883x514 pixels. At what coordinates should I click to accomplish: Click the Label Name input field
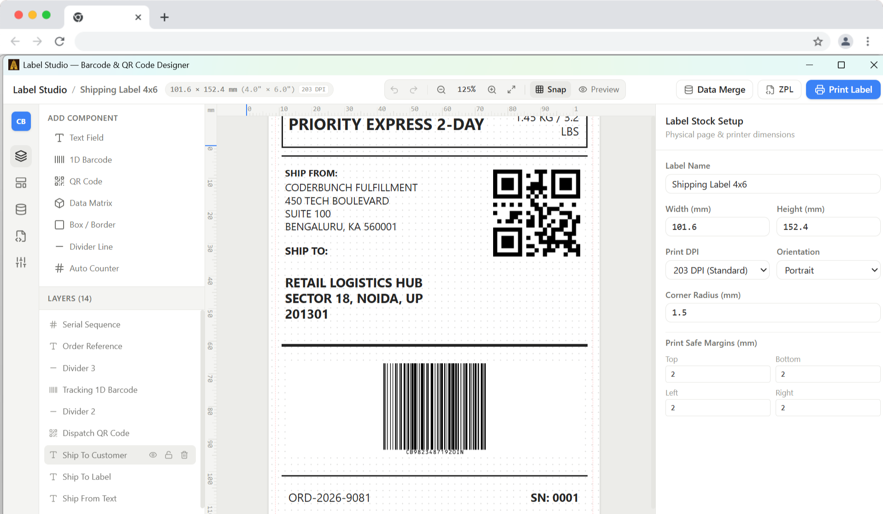coord(773,184)
